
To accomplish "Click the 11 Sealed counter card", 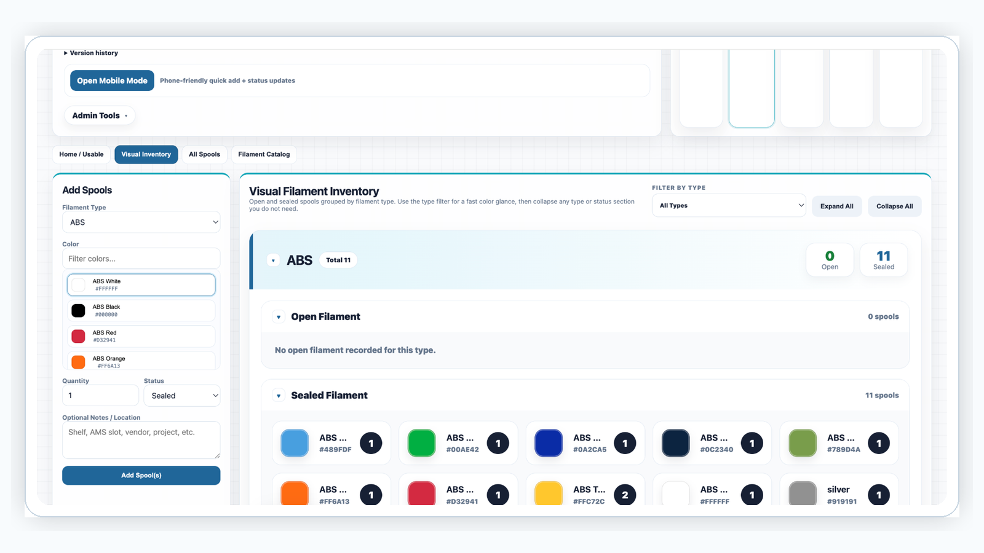I will click(884, 260).
